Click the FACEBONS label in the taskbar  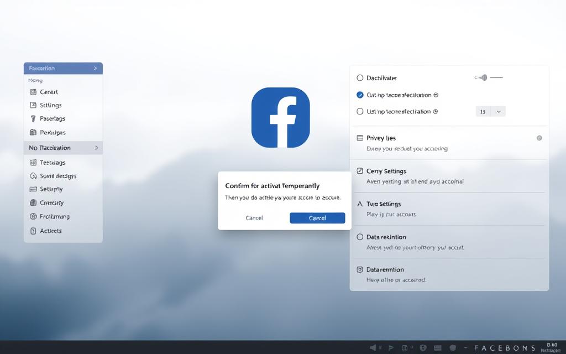[x=505, y=348]
